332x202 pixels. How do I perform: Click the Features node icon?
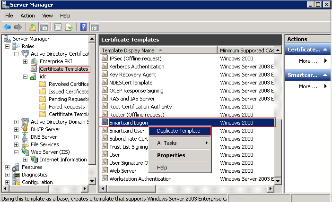(x=16, y=167)
